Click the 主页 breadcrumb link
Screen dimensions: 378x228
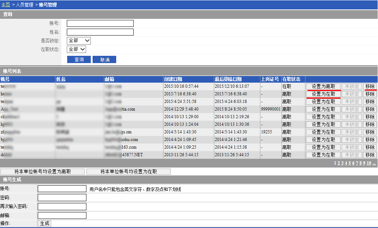[x=6, y=5]
